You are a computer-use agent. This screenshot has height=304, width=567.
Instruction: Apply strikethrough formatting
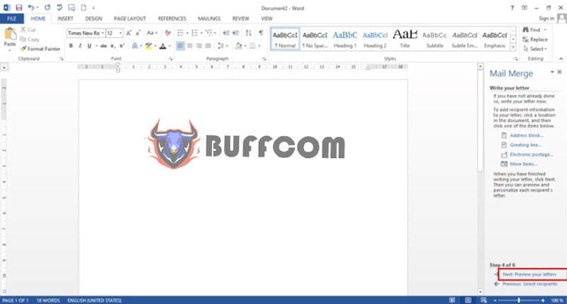pos(103,46)
